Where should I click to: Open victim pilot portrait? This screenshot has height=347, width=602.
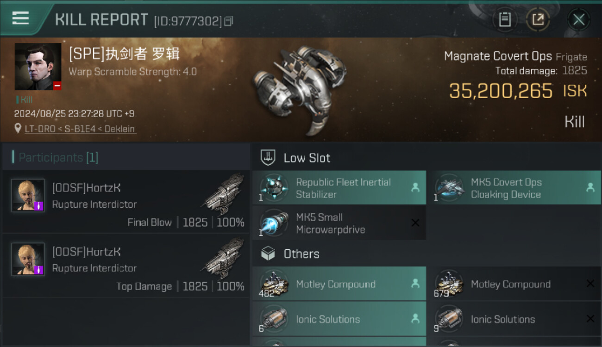(x=38, y=67)
